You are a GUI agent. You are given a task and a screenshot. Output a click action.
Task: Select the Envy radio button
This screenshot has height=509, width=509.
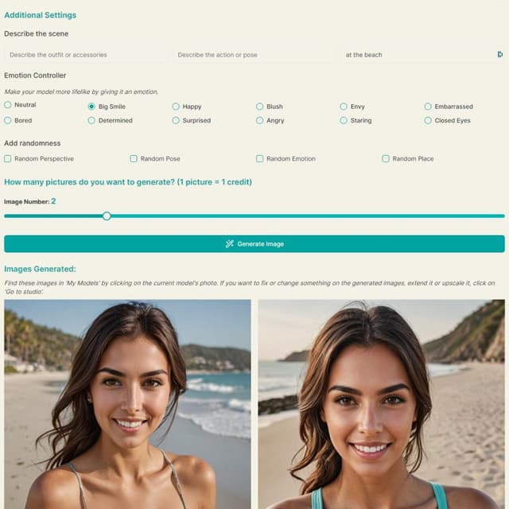click(344, 107)
